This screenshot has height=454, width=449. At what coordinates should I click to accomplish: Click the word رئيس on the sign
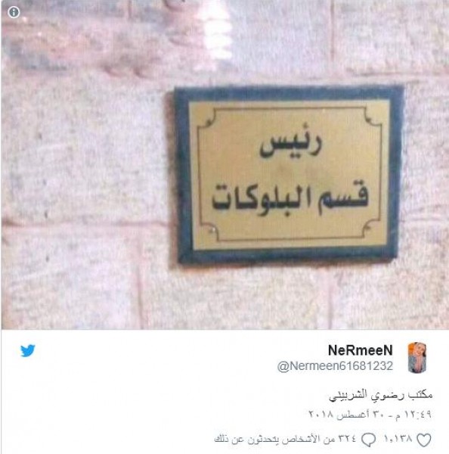point(290,145)
